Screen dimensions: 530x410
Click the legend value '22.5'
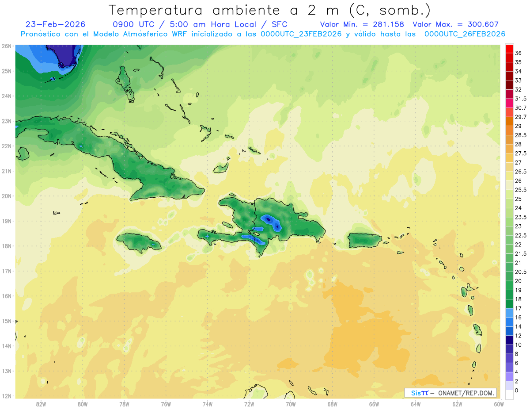(x=521, y=235)
